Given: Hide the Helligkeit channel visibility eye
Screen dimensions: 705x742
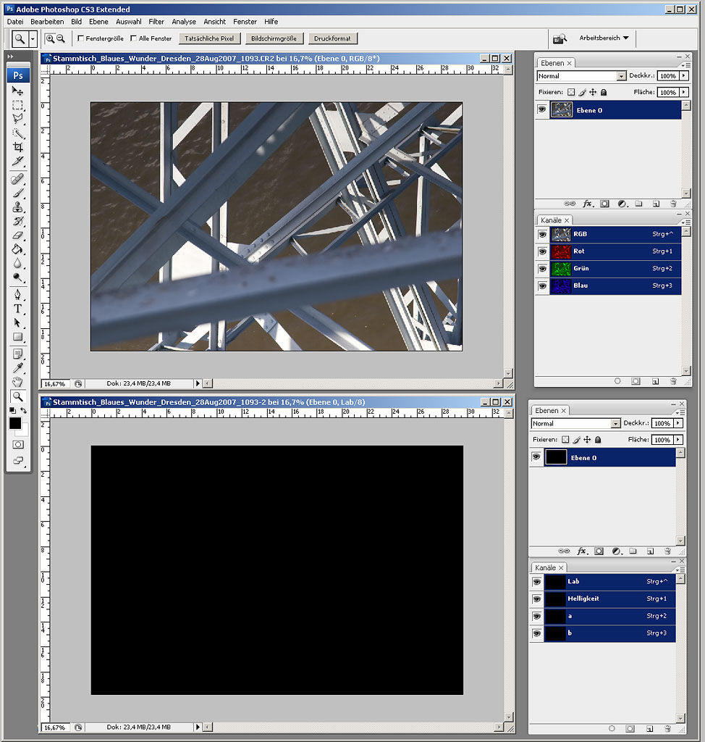Looking at the screenshot, I should tap(536, 599).
